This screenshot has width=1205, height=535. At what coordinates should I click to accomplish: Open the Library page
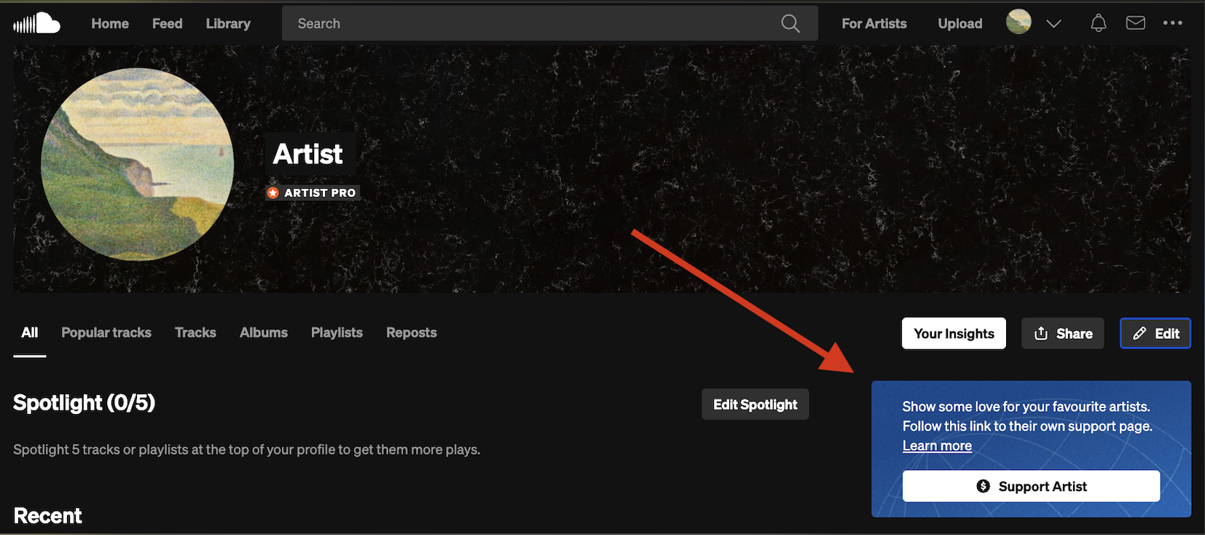click(x=228, y=23)
